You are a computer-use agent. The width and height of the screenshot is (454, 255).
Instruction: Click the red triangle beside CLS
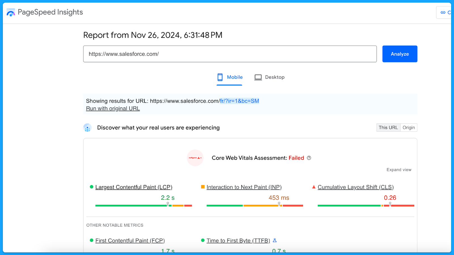[314, 187]
